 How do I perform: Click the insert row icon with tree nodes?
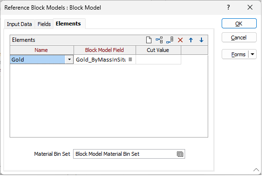click(x=159, y=40)
